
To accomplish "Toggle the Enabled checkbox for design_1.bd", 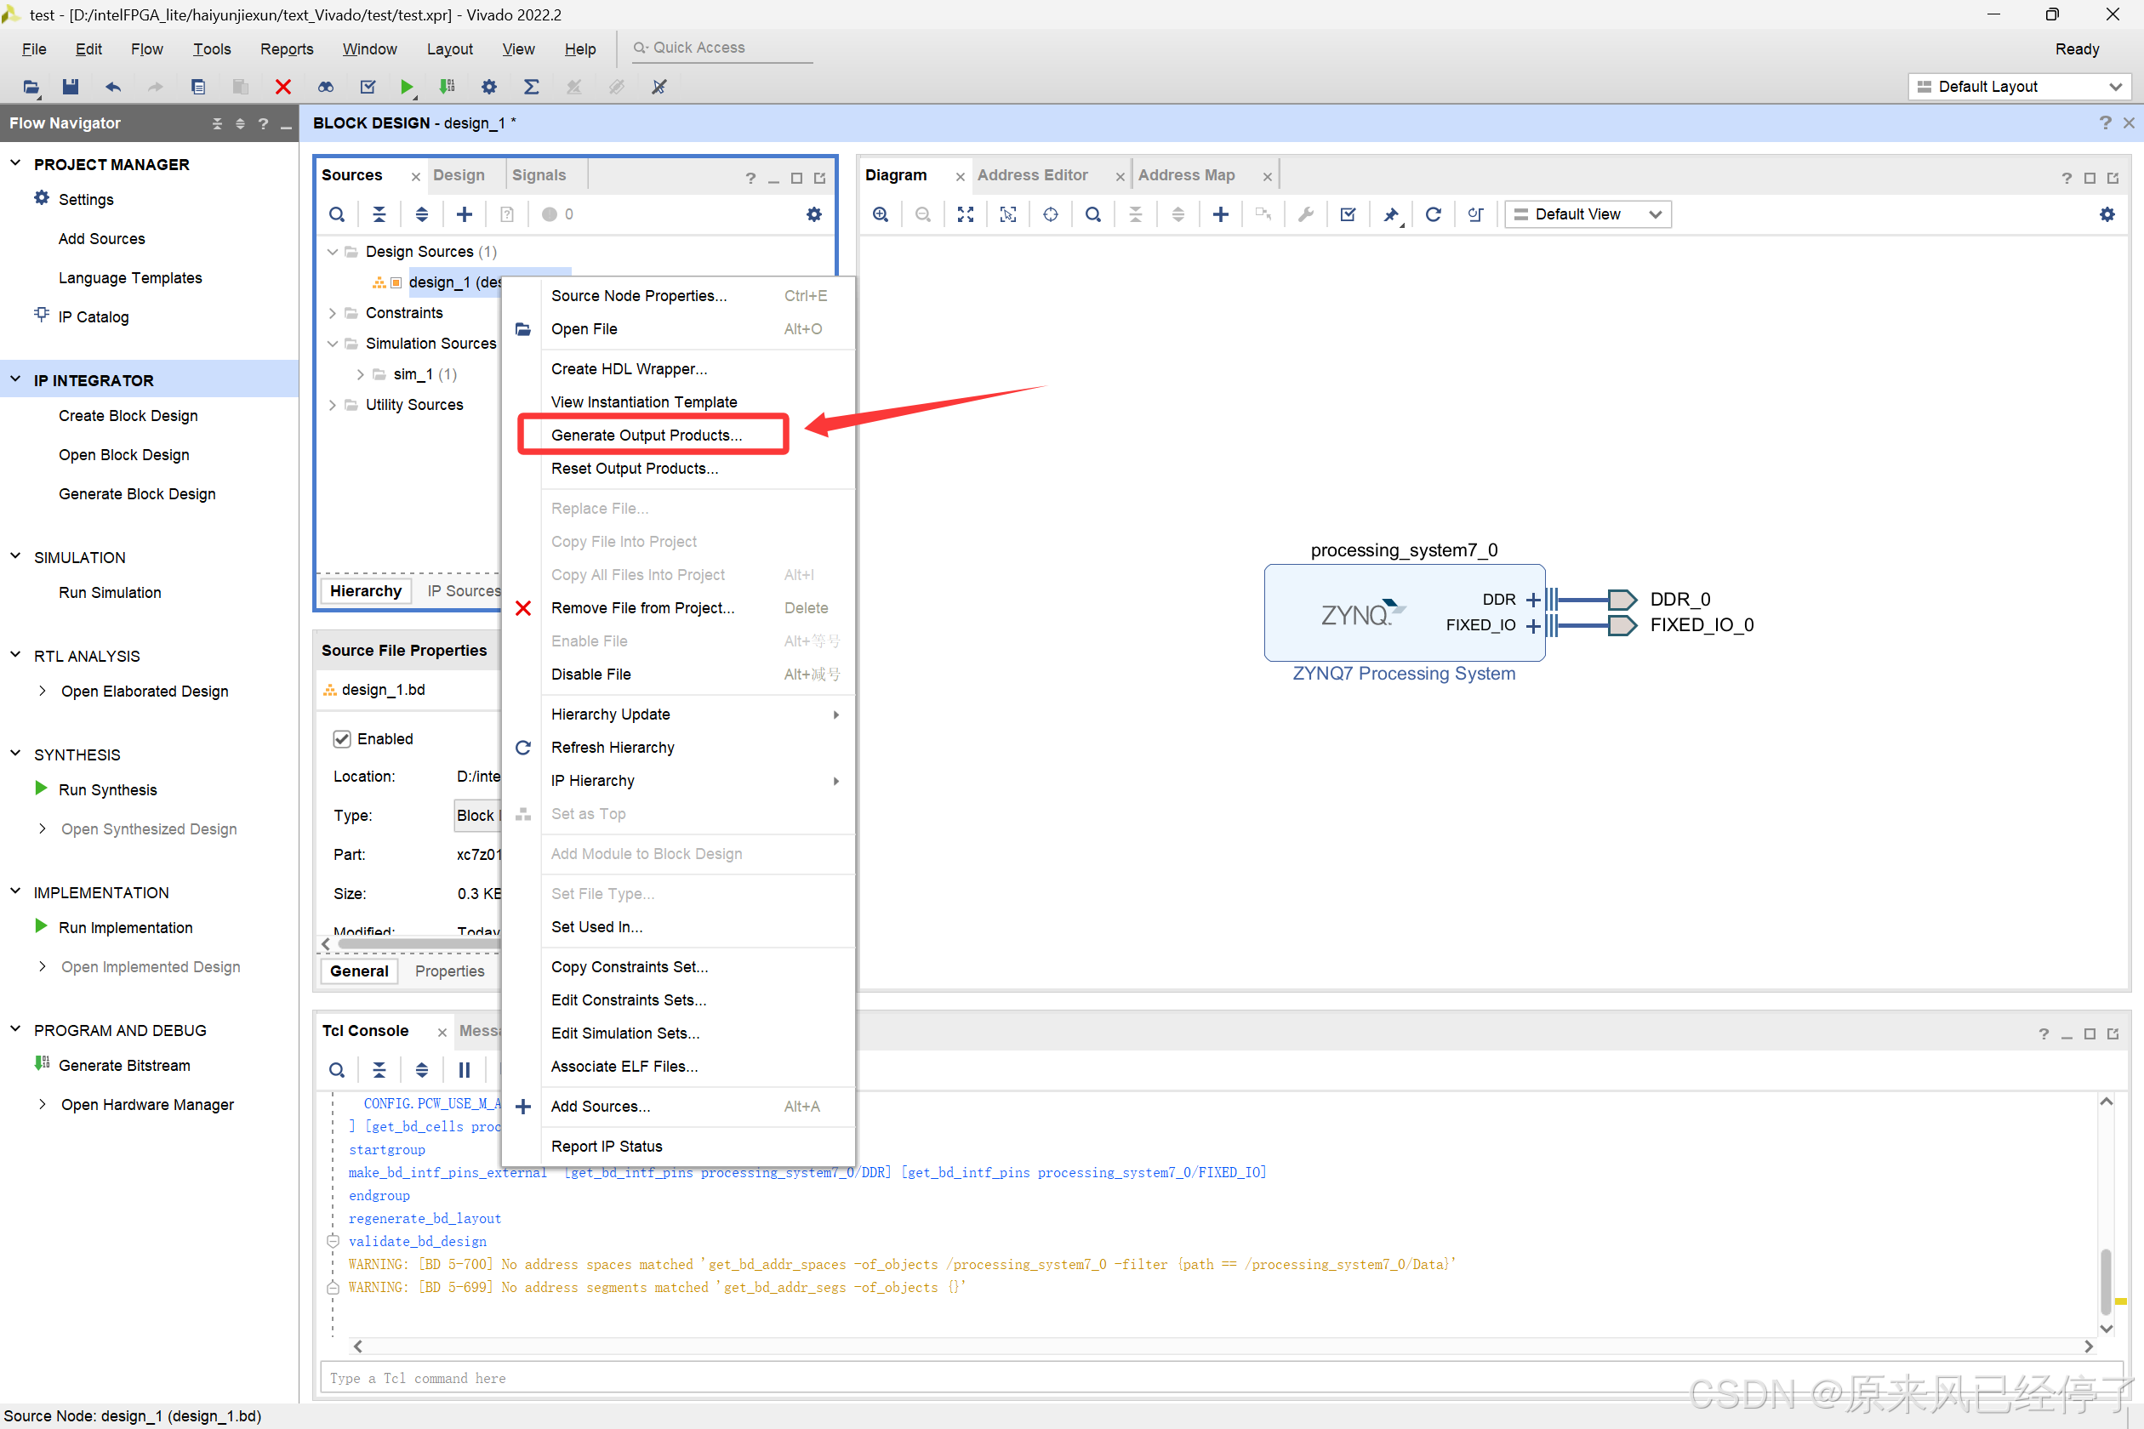I will click(x=342, y=739).
